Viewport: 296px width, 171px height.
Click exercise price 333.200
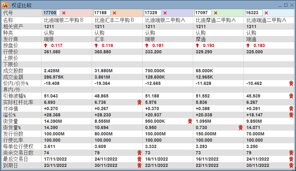[x=153, y=52]
